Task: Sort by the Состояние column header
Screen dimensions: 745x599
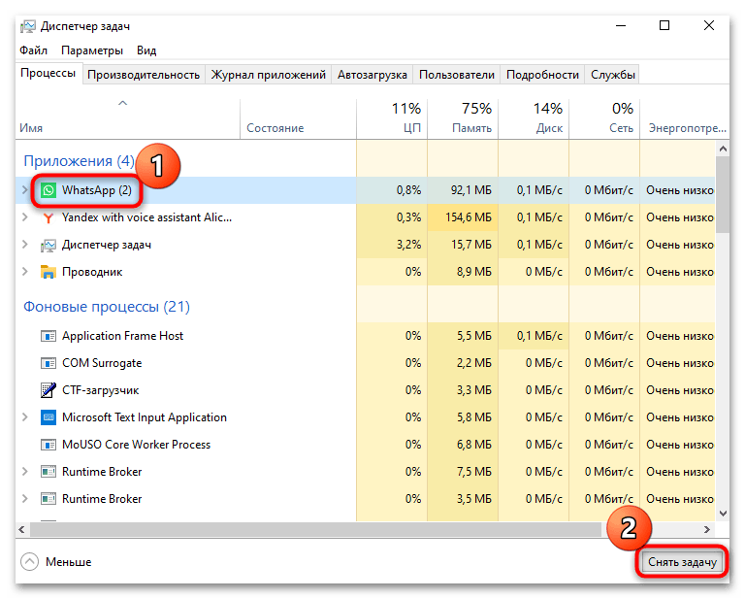Action: click(x=298, y=118)
